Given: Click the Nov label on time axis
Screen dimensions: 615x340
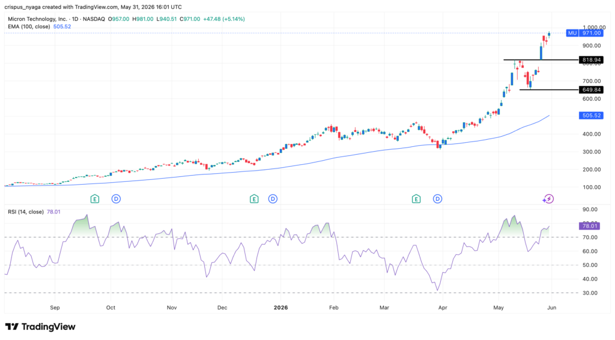Looking at the screenshot, I should tap(172, 308).
